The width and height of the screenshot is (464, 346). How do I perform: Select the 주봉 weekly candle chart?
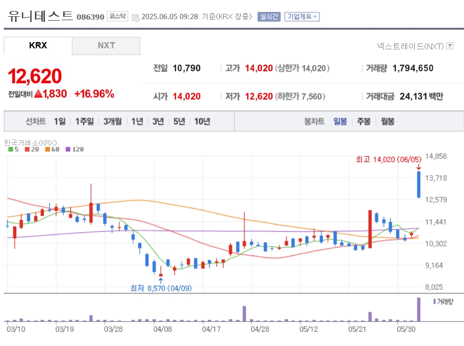364,121
